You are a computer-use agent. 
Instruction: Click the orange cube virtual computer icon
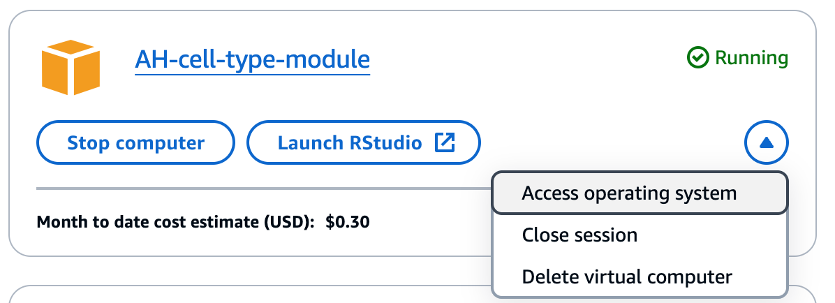coord(71,67)
